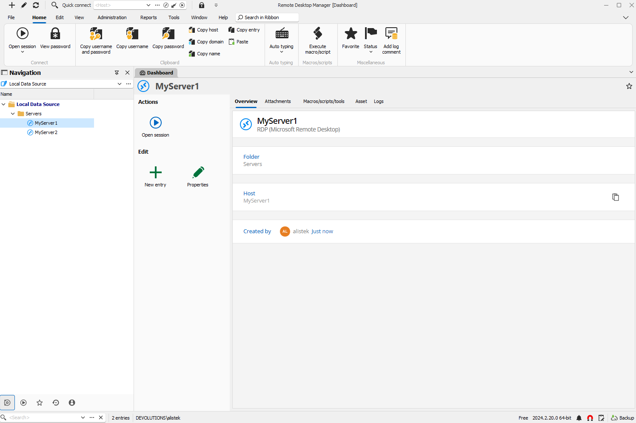This screenshot has height=423, width=636.
Task: Click the Favorite star ribbon icon
Action: pos(351,33)
